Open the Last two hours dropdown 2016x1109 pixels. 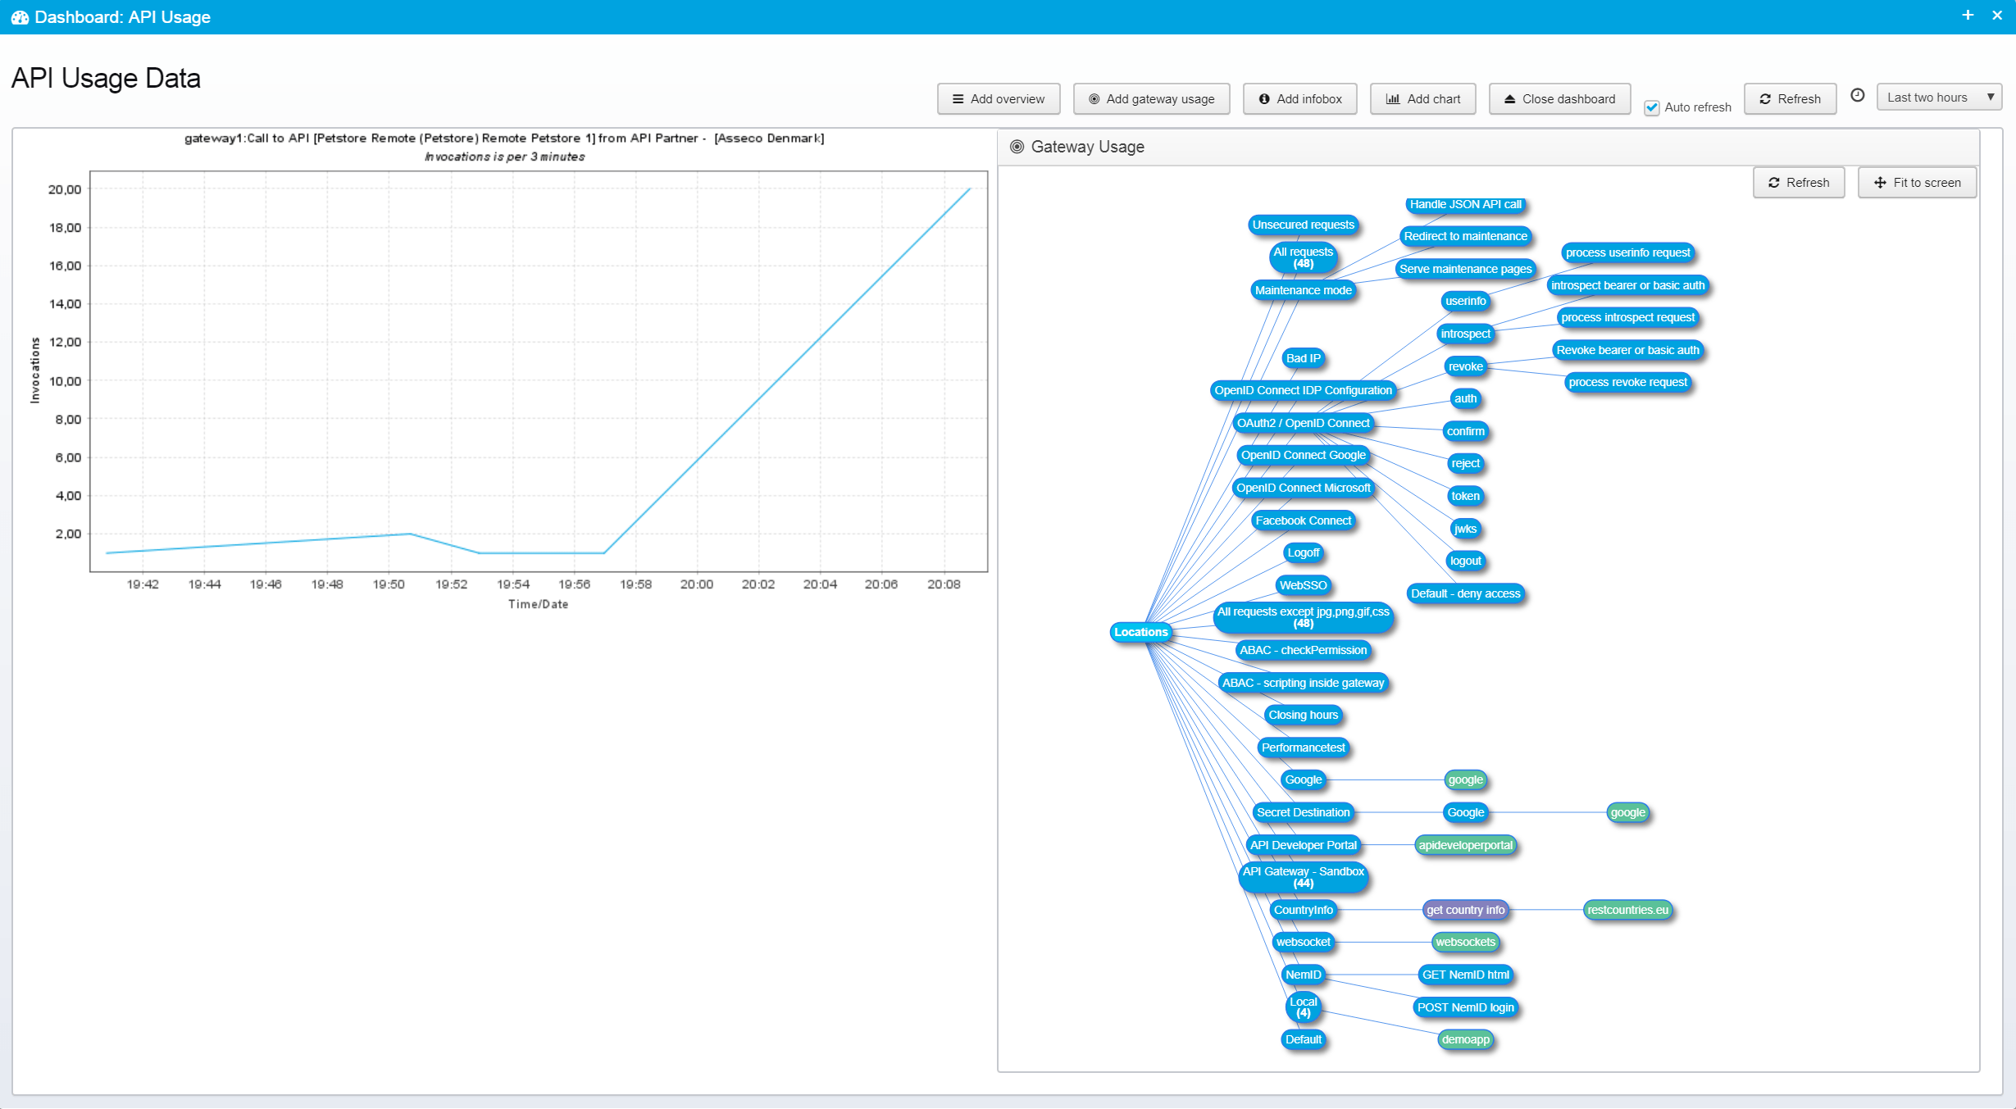pos(1938,98)
